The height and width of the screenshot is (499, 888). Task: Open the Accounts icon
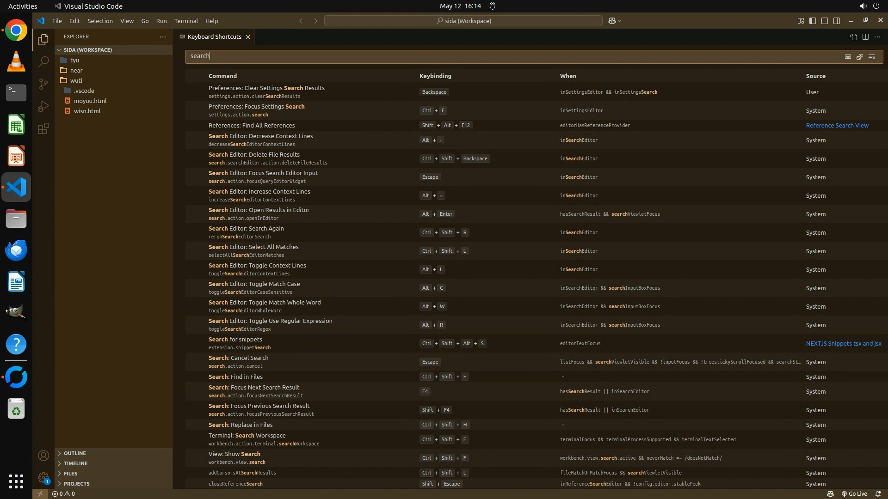[43, 456]
